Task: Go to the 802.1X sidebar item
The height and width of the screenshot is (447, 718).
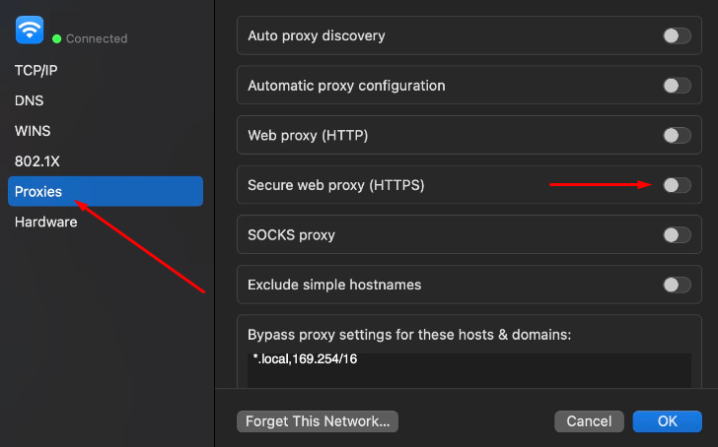Action: click(x=37, y=160)
